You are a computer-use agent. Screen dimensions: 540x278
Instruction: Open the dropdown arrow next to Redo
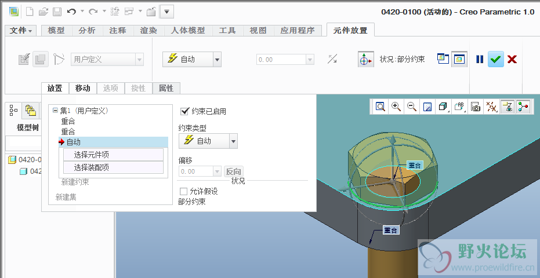point(104,12)
